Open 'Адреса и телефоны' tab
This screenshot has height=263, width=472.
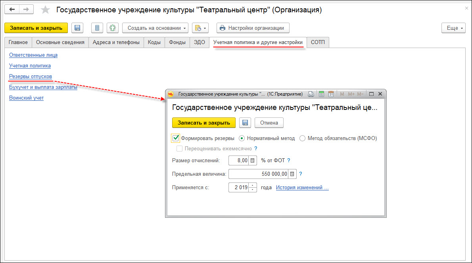(x=116, y=42)
